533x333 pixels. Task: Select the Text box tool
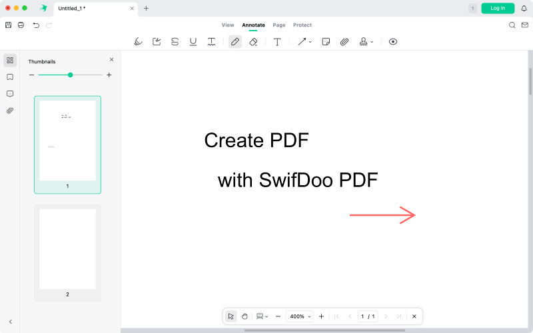pyautogui.click(x=277, y=41)
